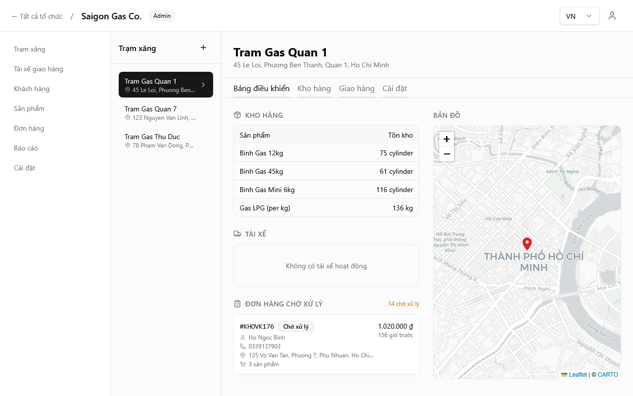Click the red map location pin
The width and height of the screenshot is (633, 396).
(527, 244)
